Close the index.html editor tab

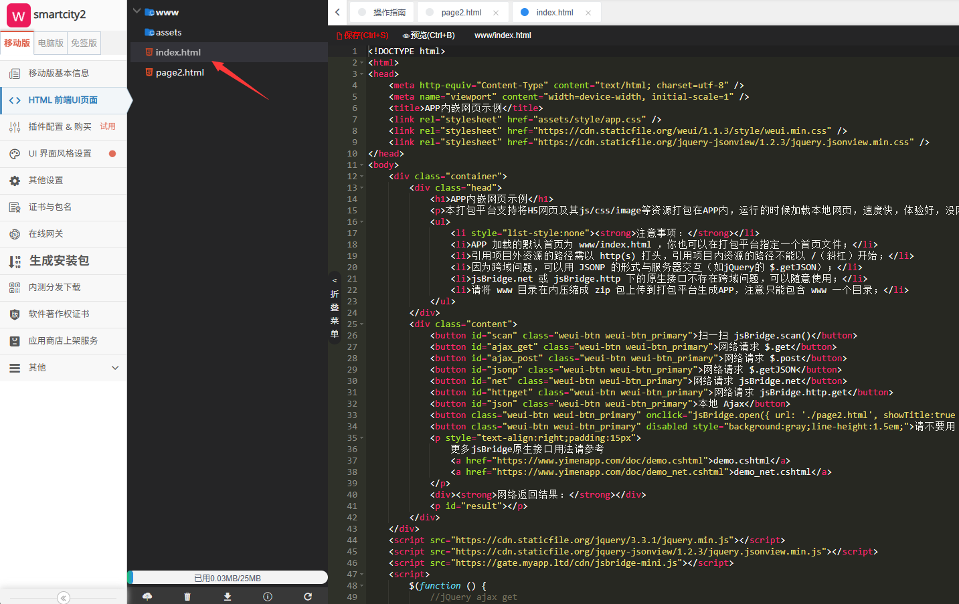588,13
